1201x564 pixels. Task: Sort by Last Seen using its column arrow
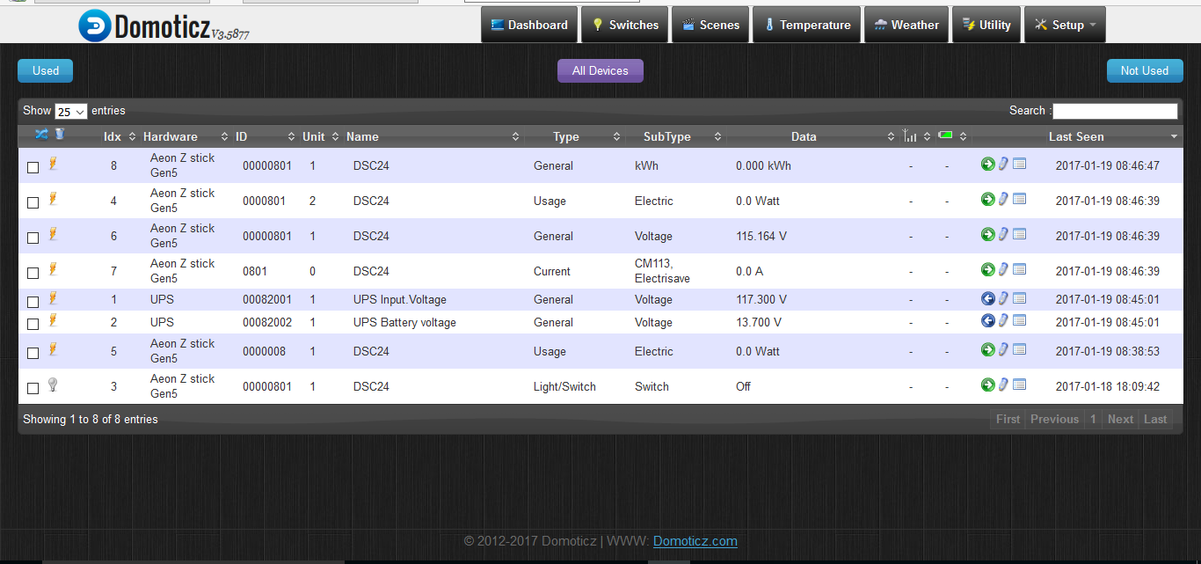coord(1173,136)
